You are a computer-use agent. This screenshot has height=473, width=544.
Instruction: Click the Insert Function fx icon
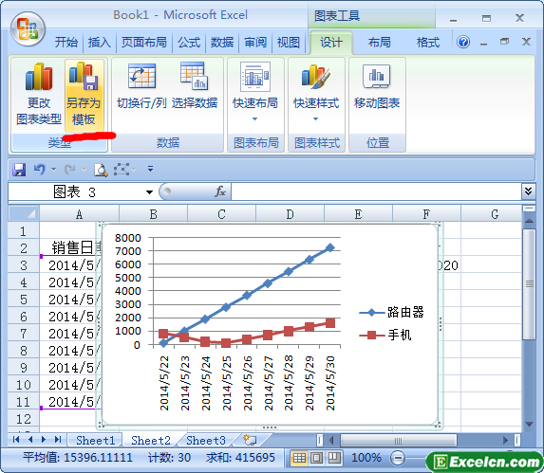click(x=220, y=191)
